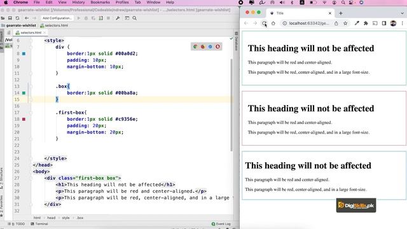Screen dimensions: 407x229
Task: Save all files using the floppy disk icon
Action: pyautogui.click(x=10, y=18)
